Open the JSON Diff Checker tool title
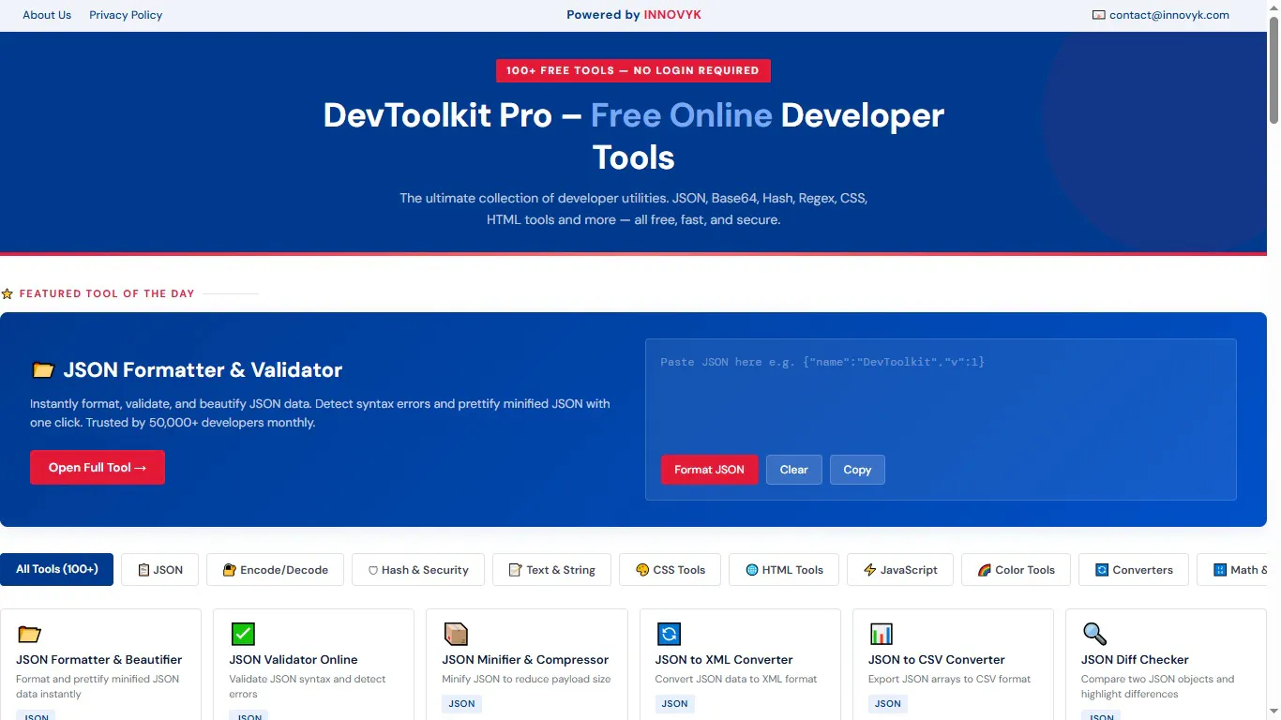Viewport: 1281px width, 720px height. click(x=1135, y=660)
